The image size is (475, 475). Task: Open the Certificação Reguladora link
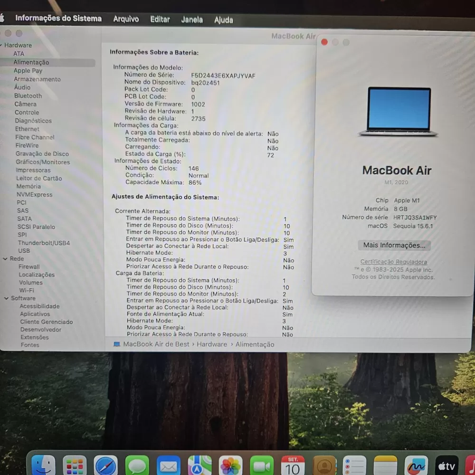(393, 262)
